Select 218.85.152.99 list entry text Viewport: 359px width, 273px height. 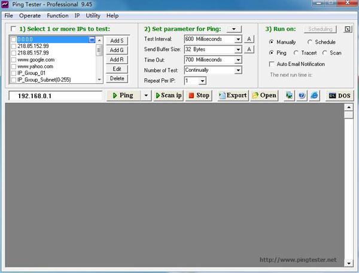[33, 46]
